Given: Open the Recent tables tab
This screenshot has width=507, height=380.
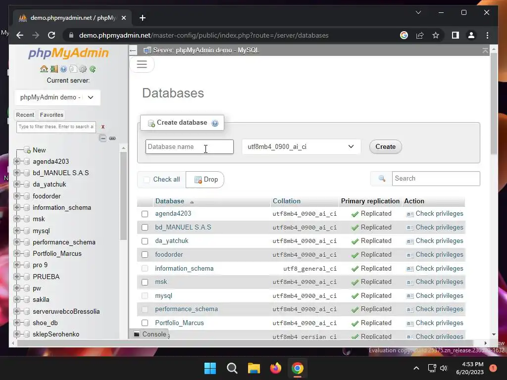Looking at the screenshot, I should (x=25, y=115).
